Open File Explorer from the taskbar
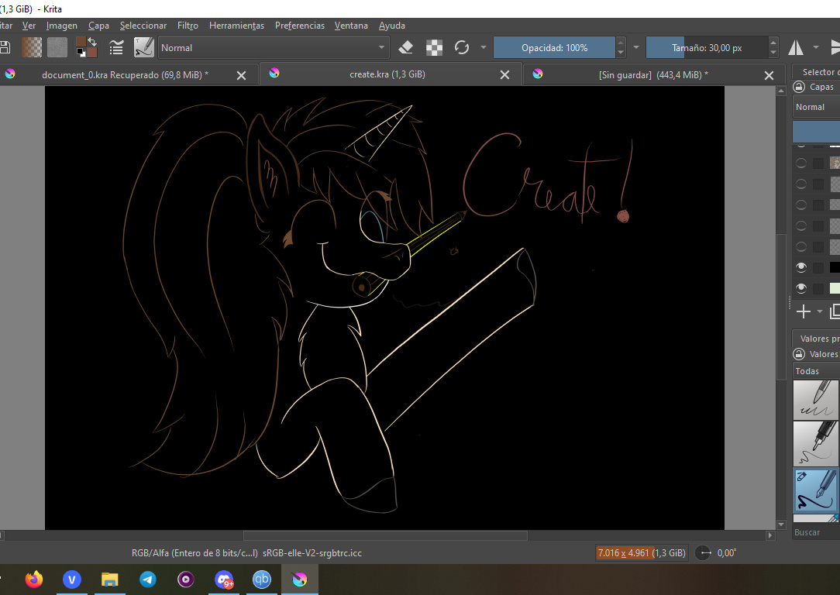 [x=110, y=579]
